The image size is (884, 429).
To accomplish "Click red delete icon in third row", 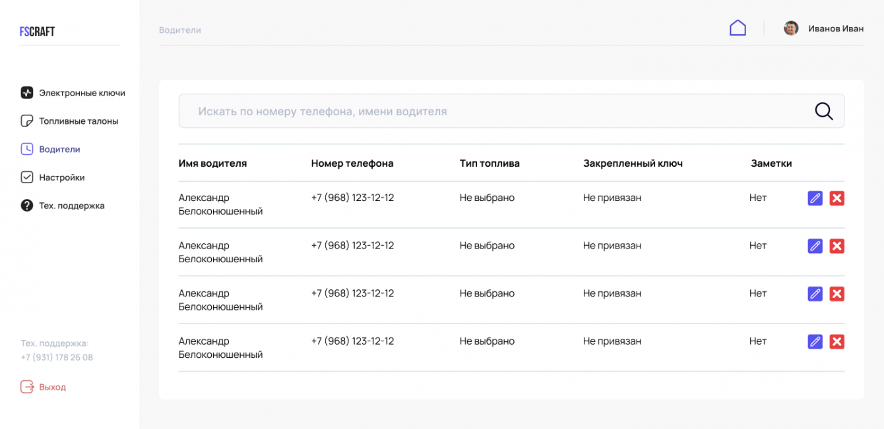I will coord(837,294).
